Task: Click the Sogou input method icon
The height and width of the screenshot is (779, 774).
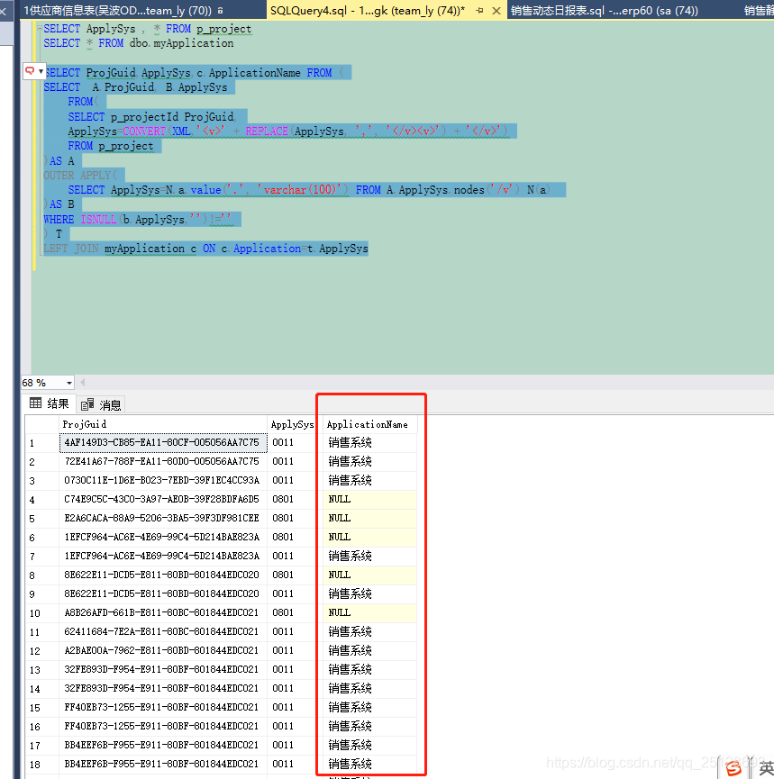Action: pos(733,767)
